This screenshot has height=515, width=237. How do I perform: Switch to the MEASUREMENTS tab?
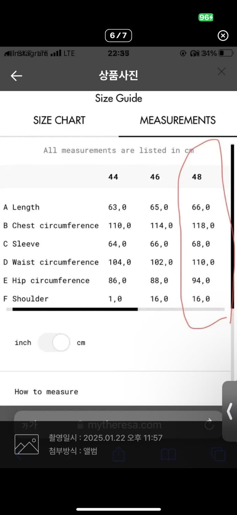point(178,120)
